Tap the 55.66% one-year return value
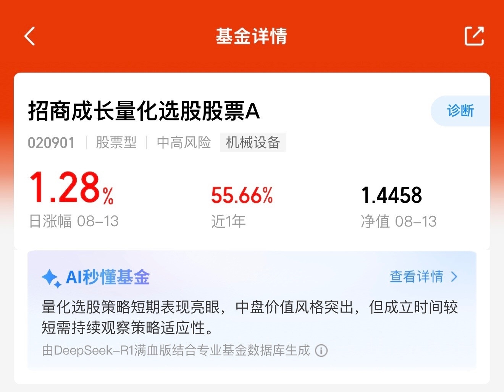The image size is (504, 392). click(x=242, y=195)
